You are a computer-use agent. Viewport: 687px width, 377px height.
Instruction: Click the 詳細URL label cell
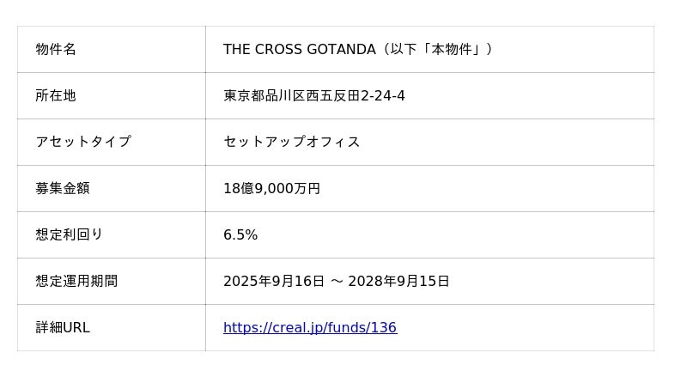[x=63, y=327]
